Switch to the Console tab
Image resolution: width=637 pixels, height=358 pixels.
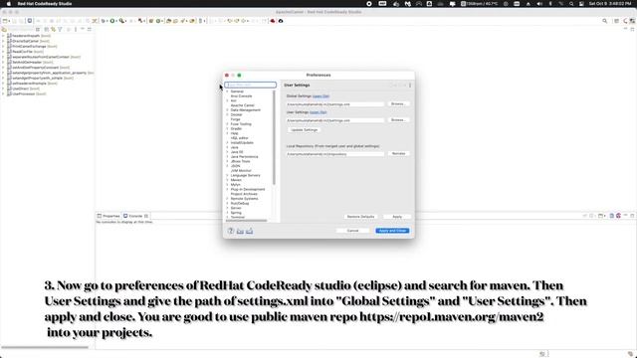[x=135, y=216]
